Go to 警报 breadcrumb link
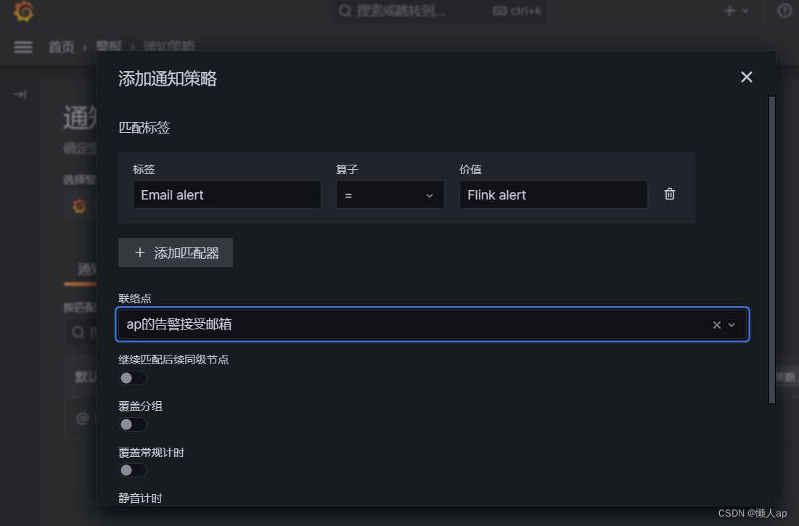799x526 pixels. point(109,46)
